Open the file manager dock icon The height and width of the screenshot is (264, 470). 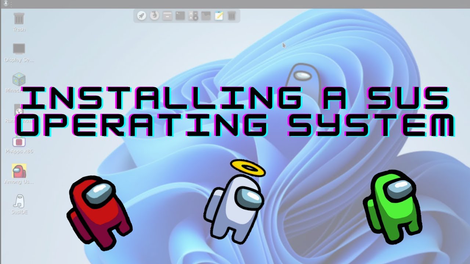(167, 16)
